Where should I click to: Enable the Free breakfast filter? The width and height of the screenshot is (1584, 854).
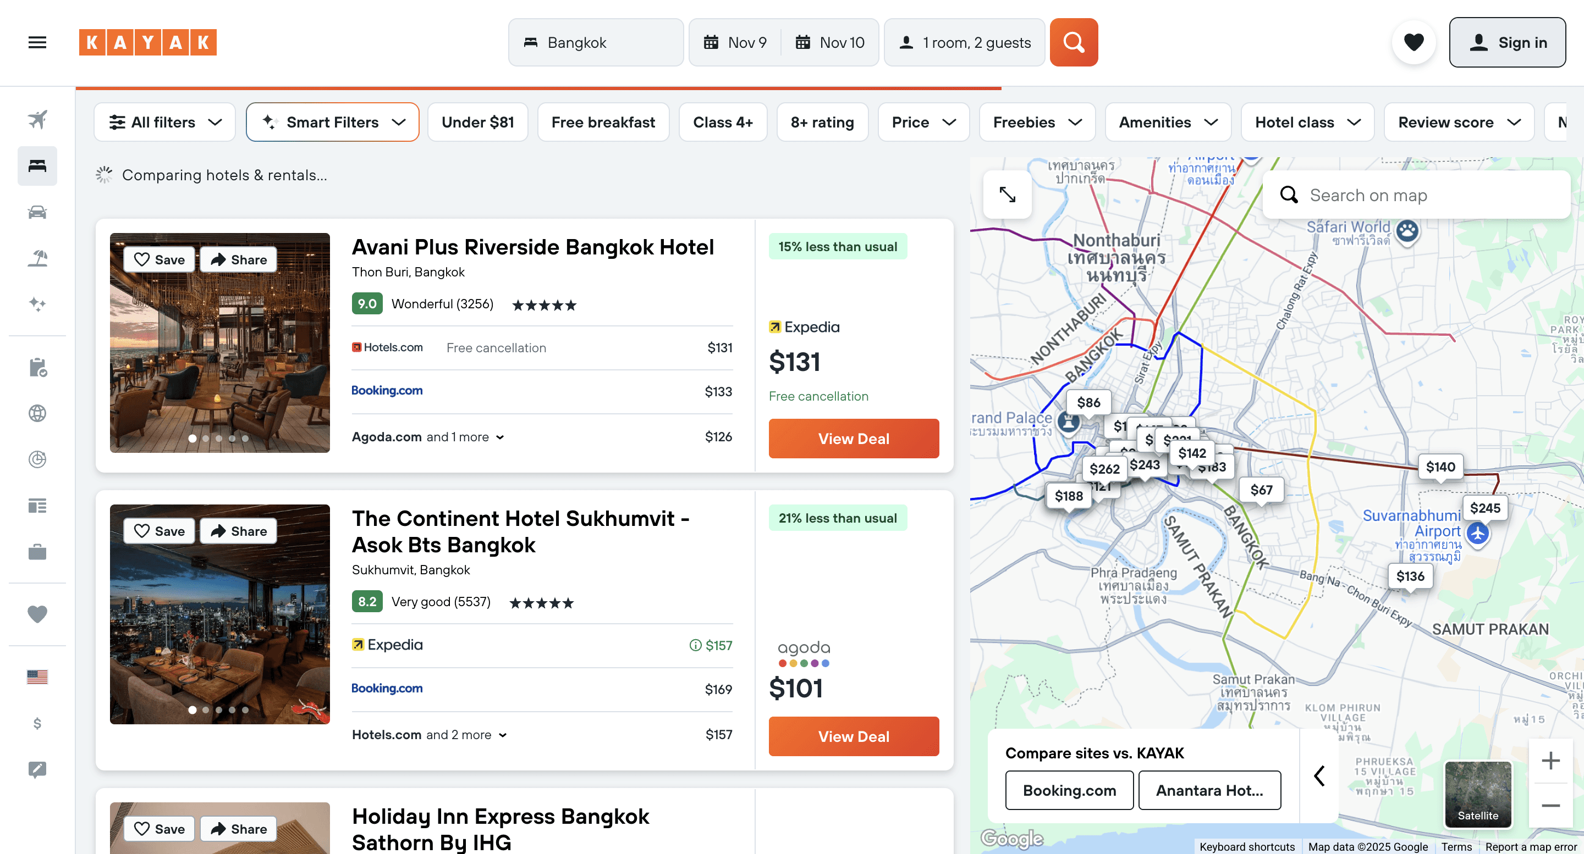[603, 121]
